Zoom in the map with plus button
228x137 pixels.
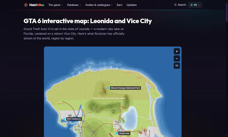point(177,51)
